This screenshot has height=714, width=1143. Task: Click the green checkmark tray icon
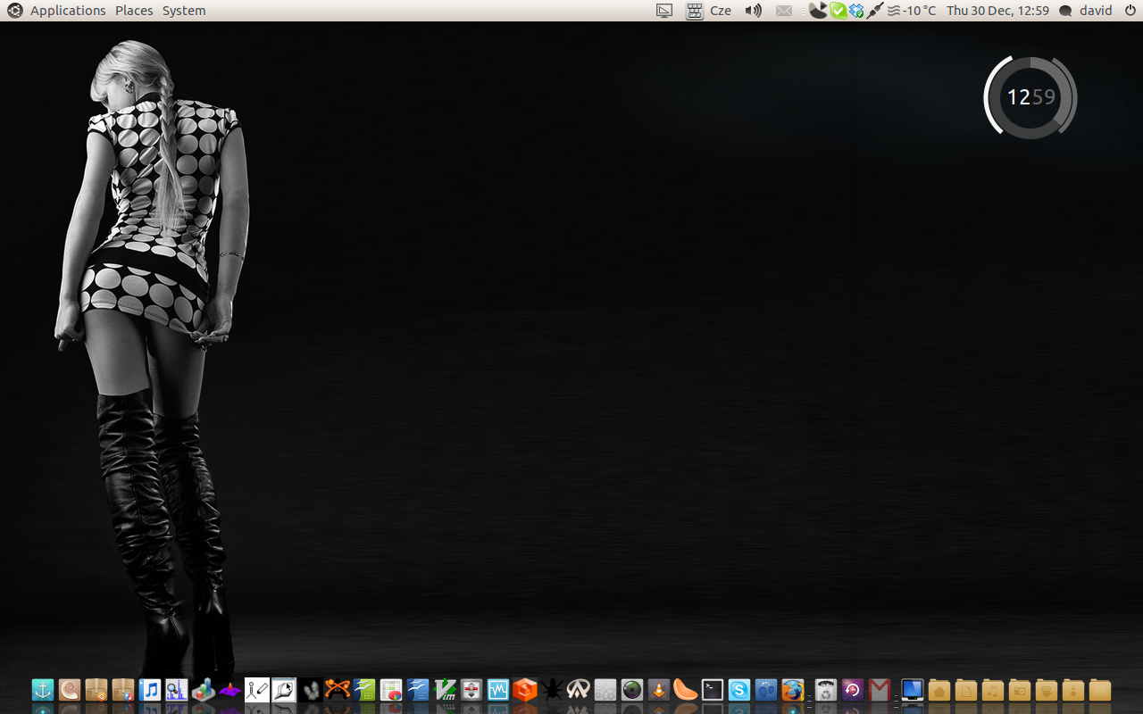tap(838, 11)
